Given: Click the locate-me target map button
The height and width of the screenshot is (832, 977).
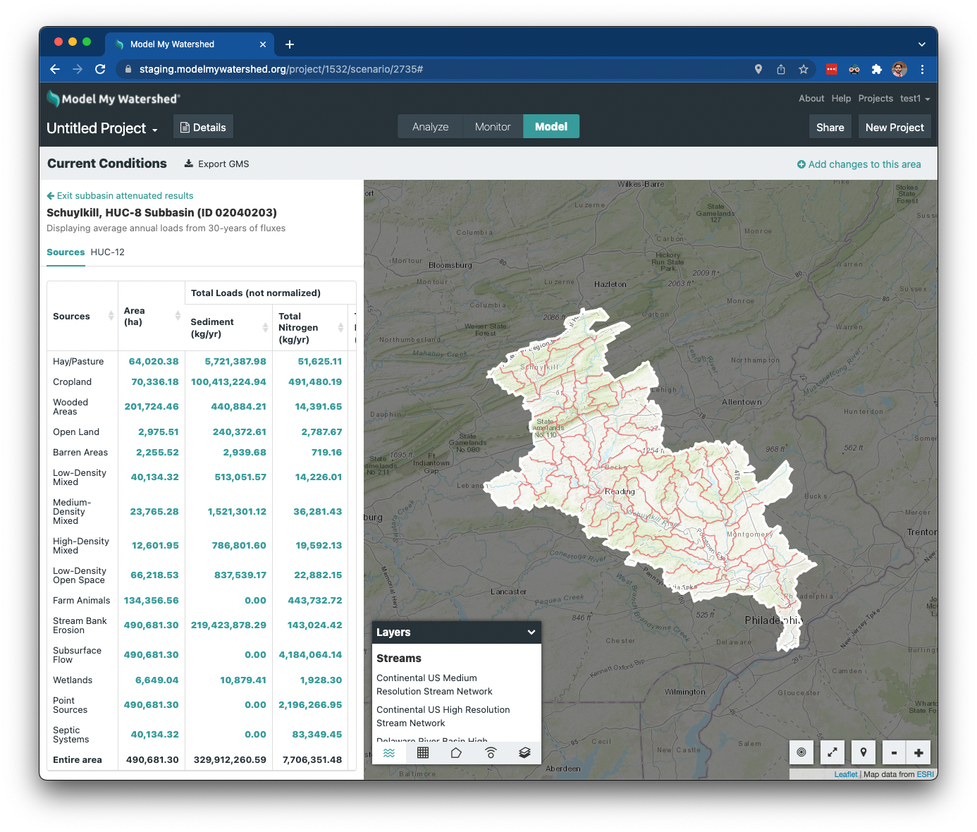Looking at the screenshot, I should tap(801, 752).
